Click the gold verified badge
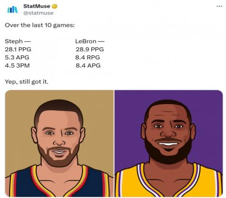This screenshot has width=226, height=198. (x=55, y=6)
